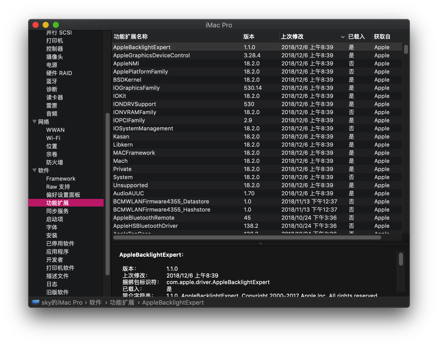Select 开发者 in sidebar

point(55,260)
